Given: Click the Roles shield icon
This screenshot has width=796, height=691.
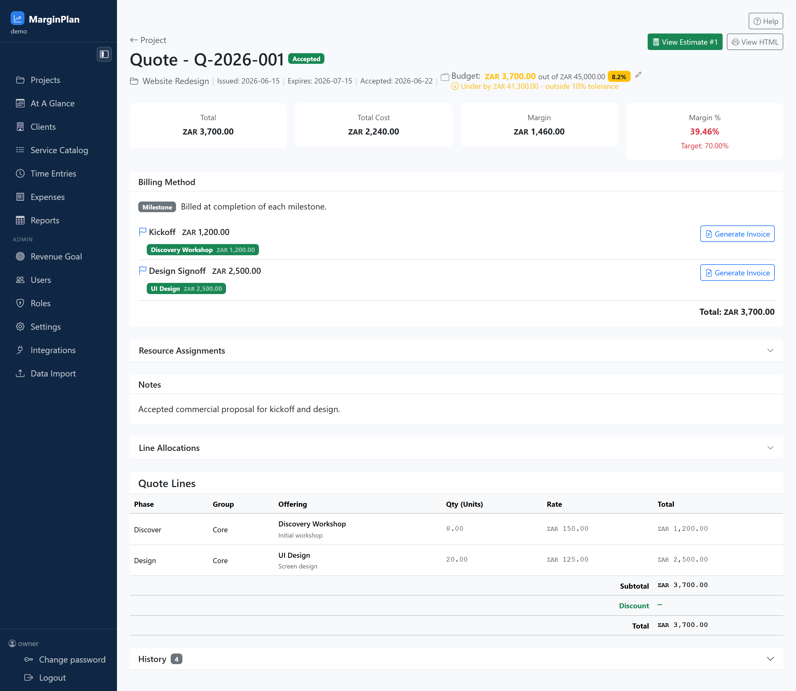Looking at the screenshot, I should (x=20, y=303).
